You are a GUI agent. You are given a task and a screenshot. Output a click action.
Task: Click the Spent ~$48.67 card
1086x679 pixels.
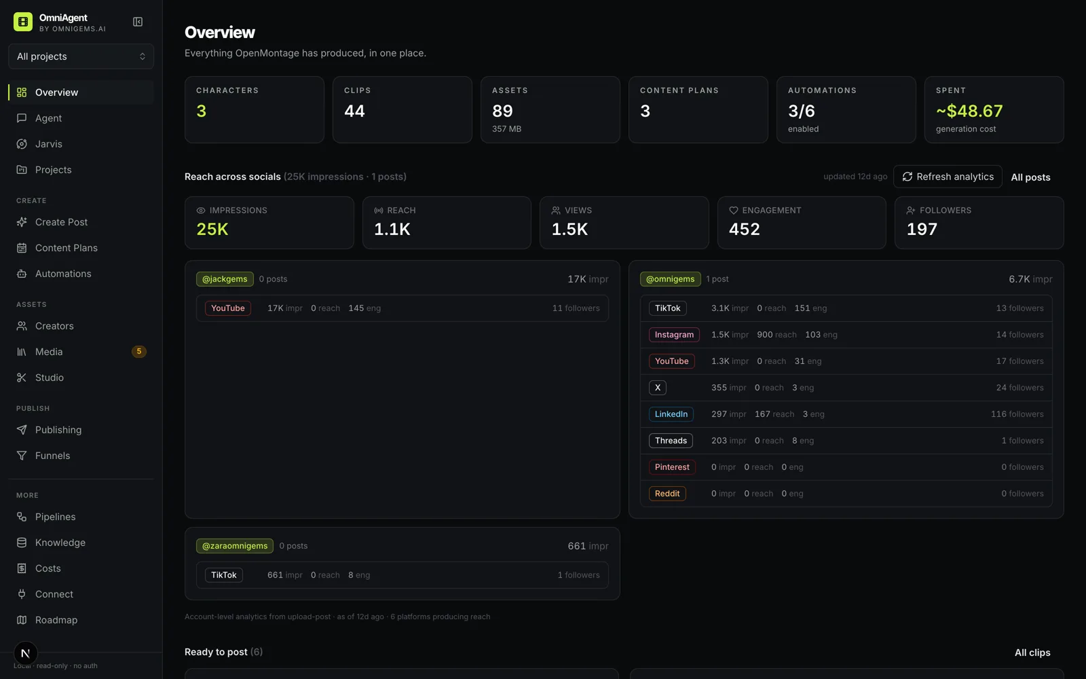(994, 109)
